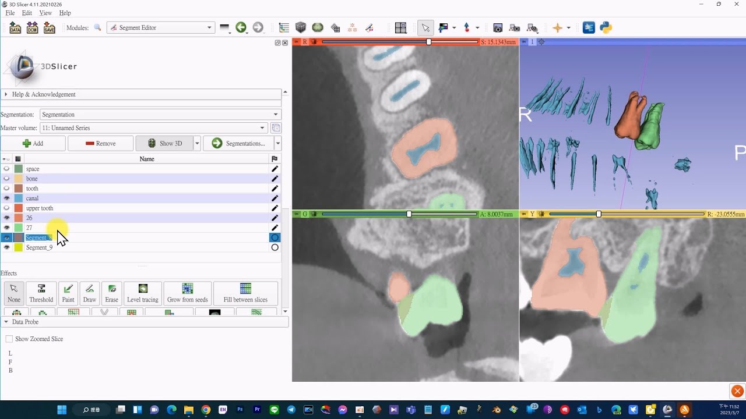This screenshot has height=419, width=746.
Task: Open the Python interactor icon
Action: click(x=606, y=27)
